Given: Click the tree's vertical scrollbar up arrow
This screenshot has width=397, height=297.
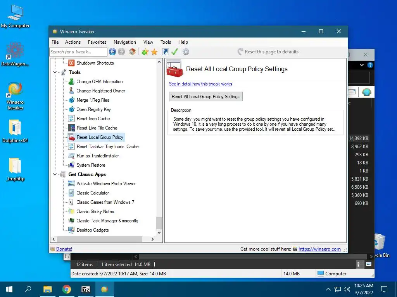Looking at the screenshot, I should pyautogui.click(x=159, y=62).
